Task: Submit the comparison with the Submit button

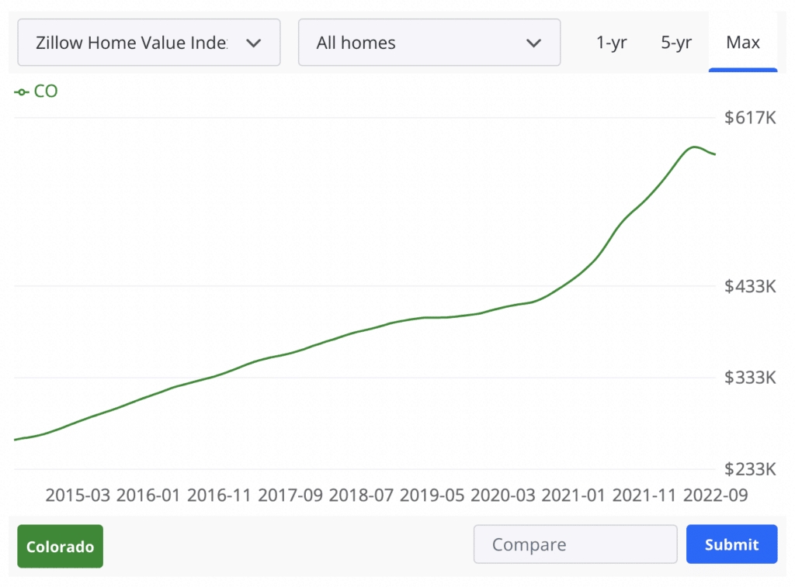Action: tap(731, 544)
